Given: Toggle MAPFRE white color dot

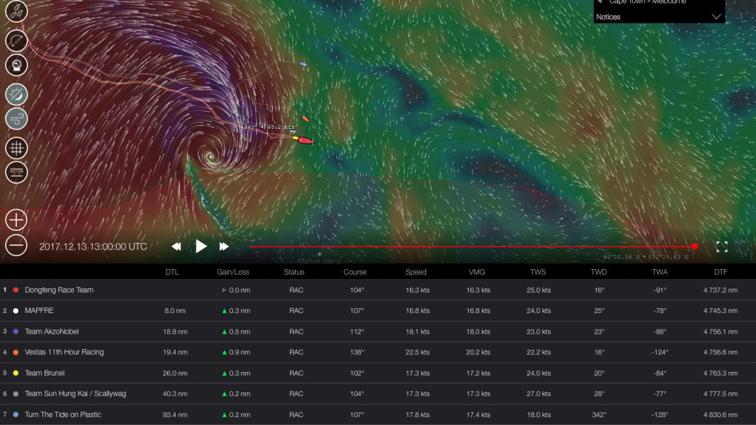Looking at the screenshot, I should [15, 310].
